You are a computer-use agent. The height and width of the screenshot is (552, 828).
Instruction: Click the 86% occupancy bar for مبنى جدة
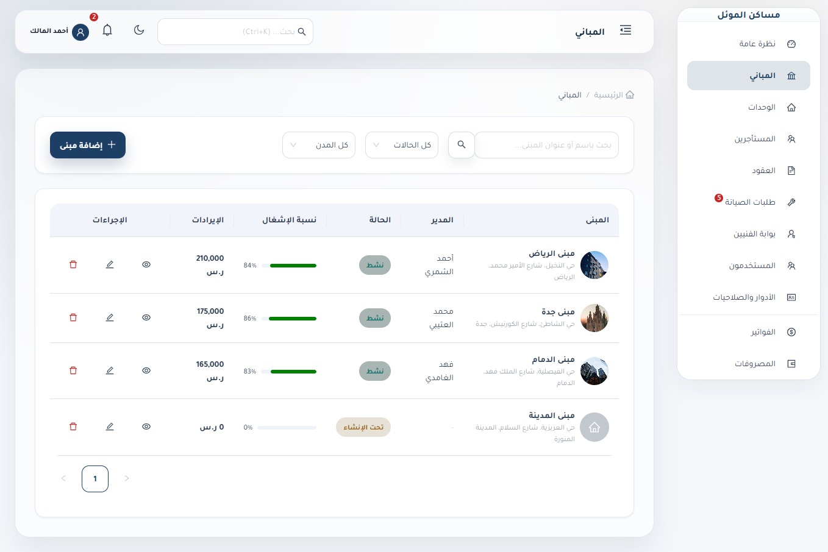click(289, 319)
